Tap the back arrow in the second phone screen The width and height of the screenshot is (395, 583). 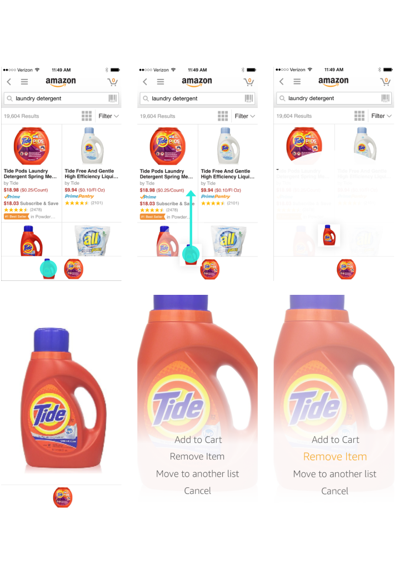pos(145,82)
